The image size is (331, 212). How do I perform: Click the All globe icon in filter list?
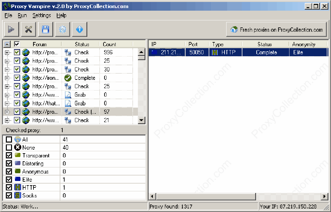18,139
